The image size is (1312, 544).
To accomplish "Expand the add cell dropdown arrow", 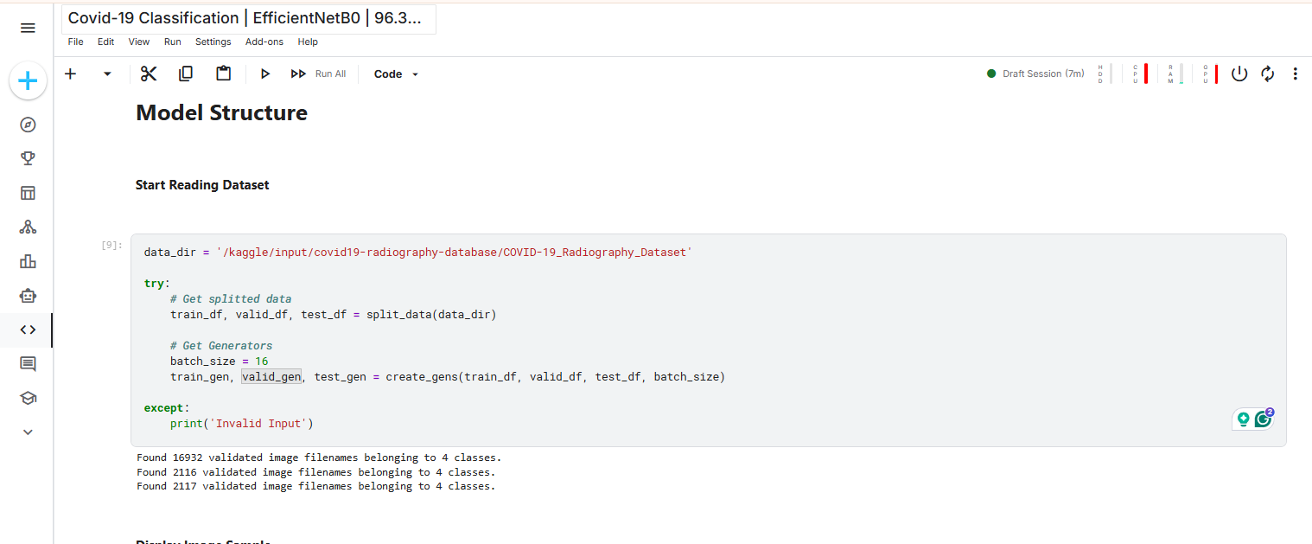I will click(107, 74).
